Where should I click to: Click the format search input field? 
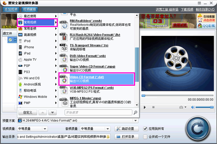98,112
